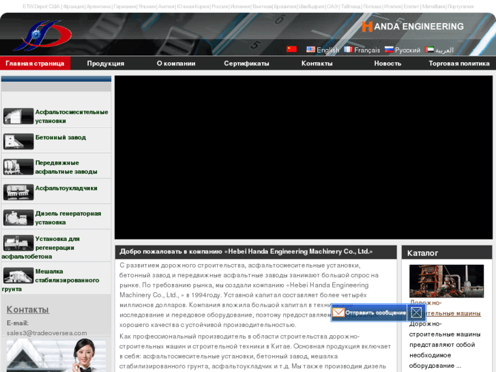Click the Польша top link
The height and width of the screenshot is (372, 496).
point(373,6)
